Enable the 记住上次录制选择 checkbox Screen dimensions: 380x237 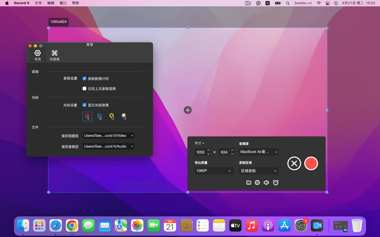84,88
